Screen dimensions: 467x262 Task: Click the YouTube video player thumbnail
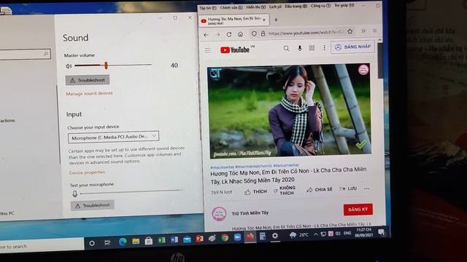click(289, 111)
